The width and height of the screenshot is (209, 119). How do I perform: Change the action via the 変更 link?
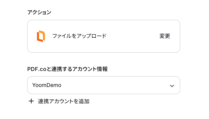tap(165, 36)
